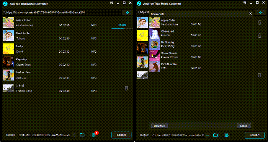Click the Convert button
The image size is (268, 142).
[255, 135]
